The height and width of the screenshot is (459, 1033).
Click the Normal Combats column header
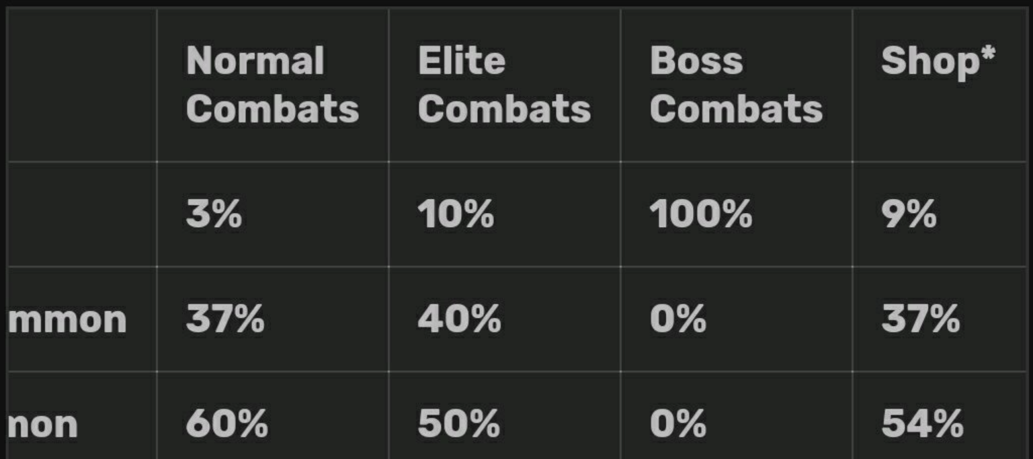(273, 85)
